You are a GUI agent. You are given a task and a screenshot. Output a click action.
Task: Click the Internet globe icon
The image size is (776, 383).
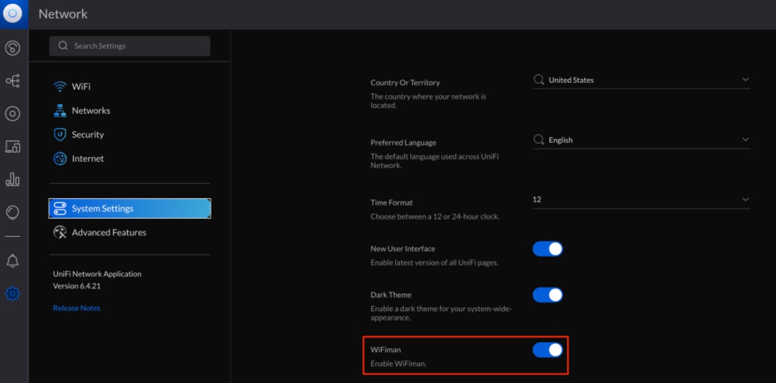(x=60, y=159)
